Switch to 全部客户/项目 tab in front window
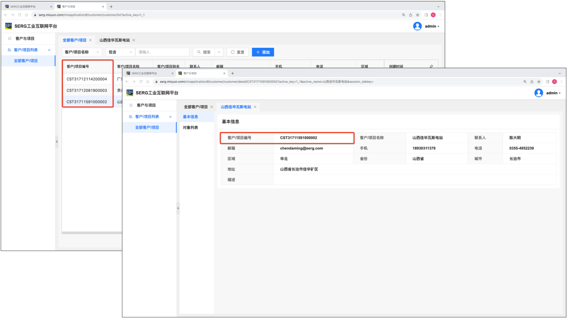The image size is (568, 319). coord(195,107)
